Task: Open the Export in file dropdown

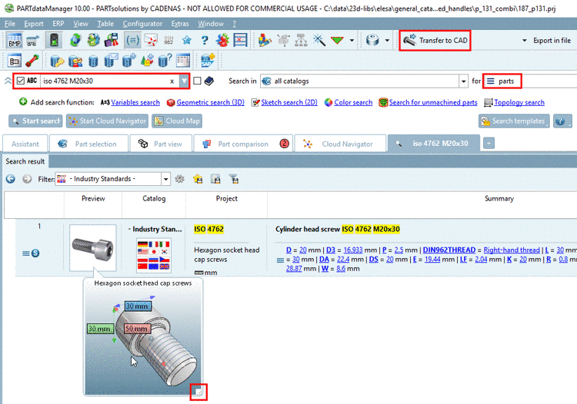Action: (x=545, y=40)
